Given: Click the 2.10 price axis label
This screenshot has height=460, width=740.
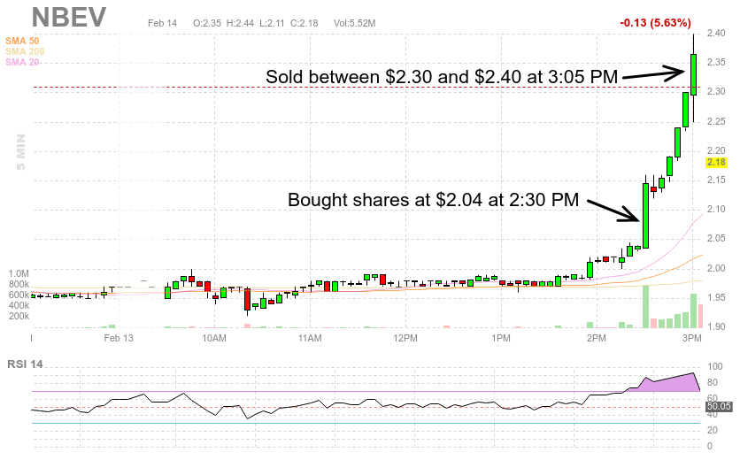Looking at the screenshot, I should pyautogui.click(x=716, y=210).
